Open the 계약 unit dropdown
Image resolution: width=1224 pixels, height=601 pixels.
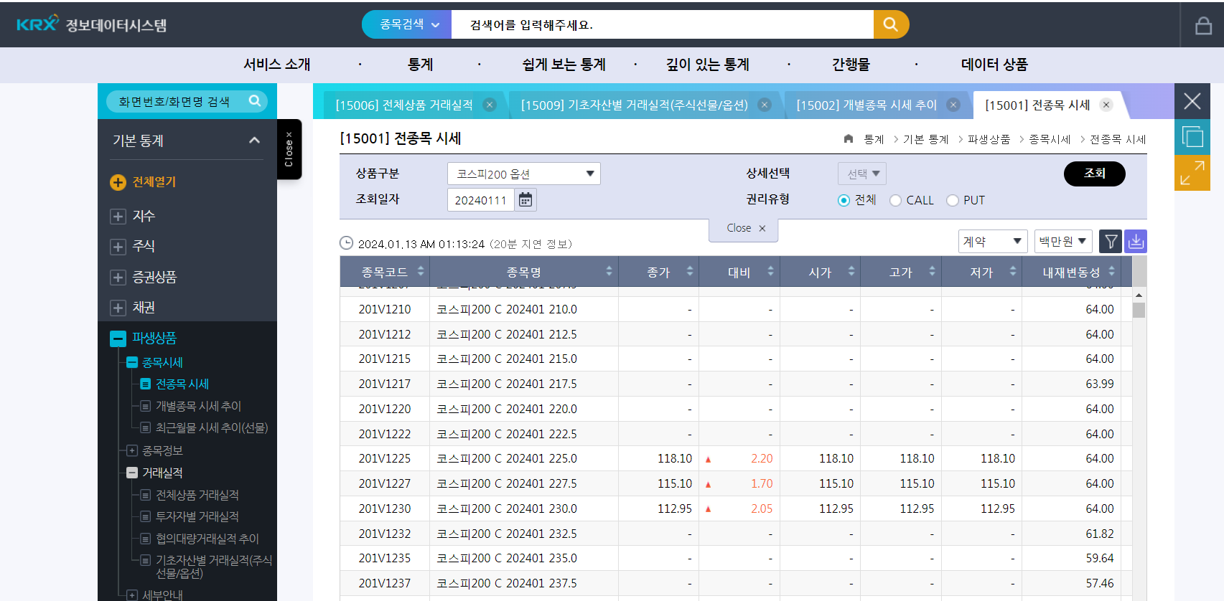[x=993, y=242]
